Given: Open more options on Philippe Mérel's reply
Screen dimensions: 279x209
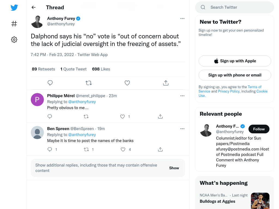Looking at the screenshot, I should 182,96.
